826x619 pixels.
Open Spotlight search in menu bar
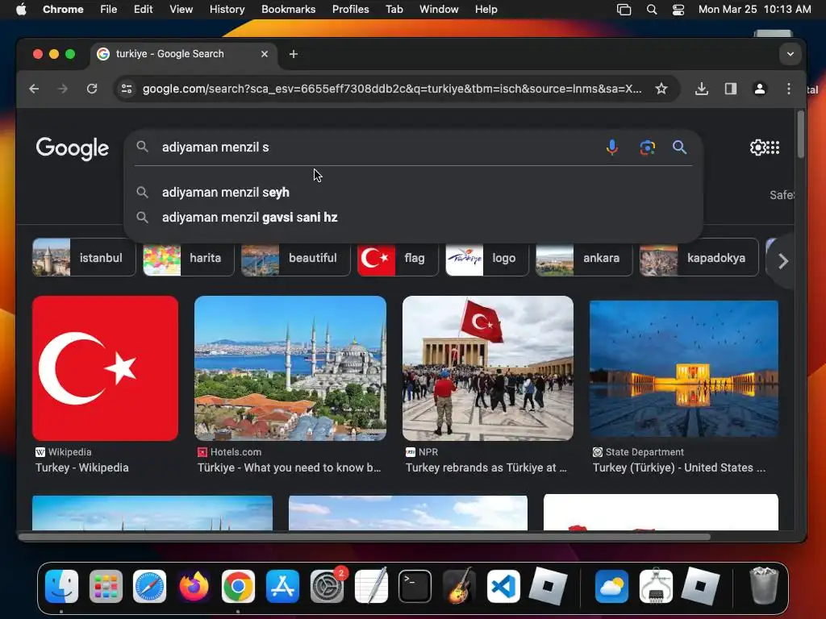tap(652, 10)
